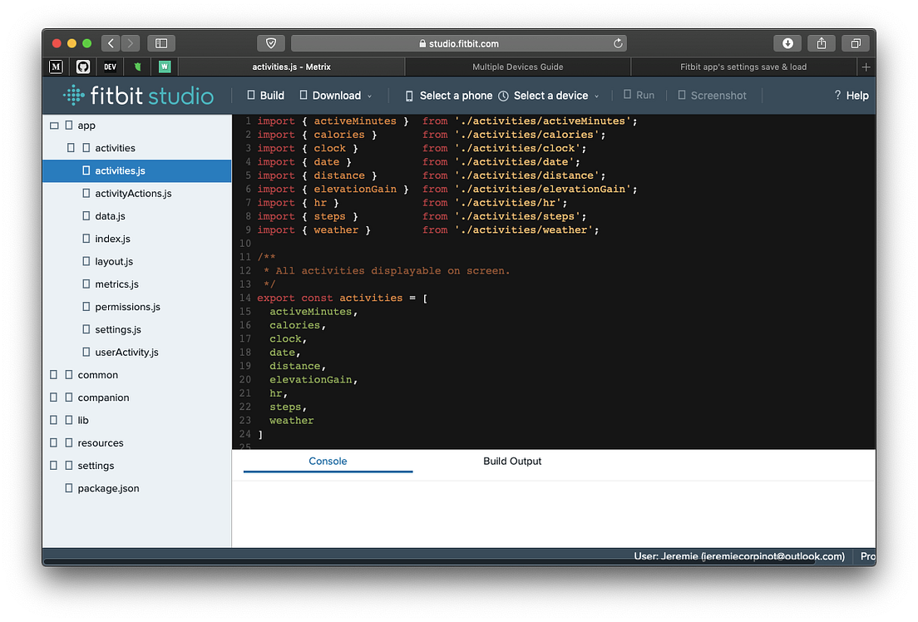Open the Safari share menu
This screenshot has height=622, width=918.
tap(822, 43)
